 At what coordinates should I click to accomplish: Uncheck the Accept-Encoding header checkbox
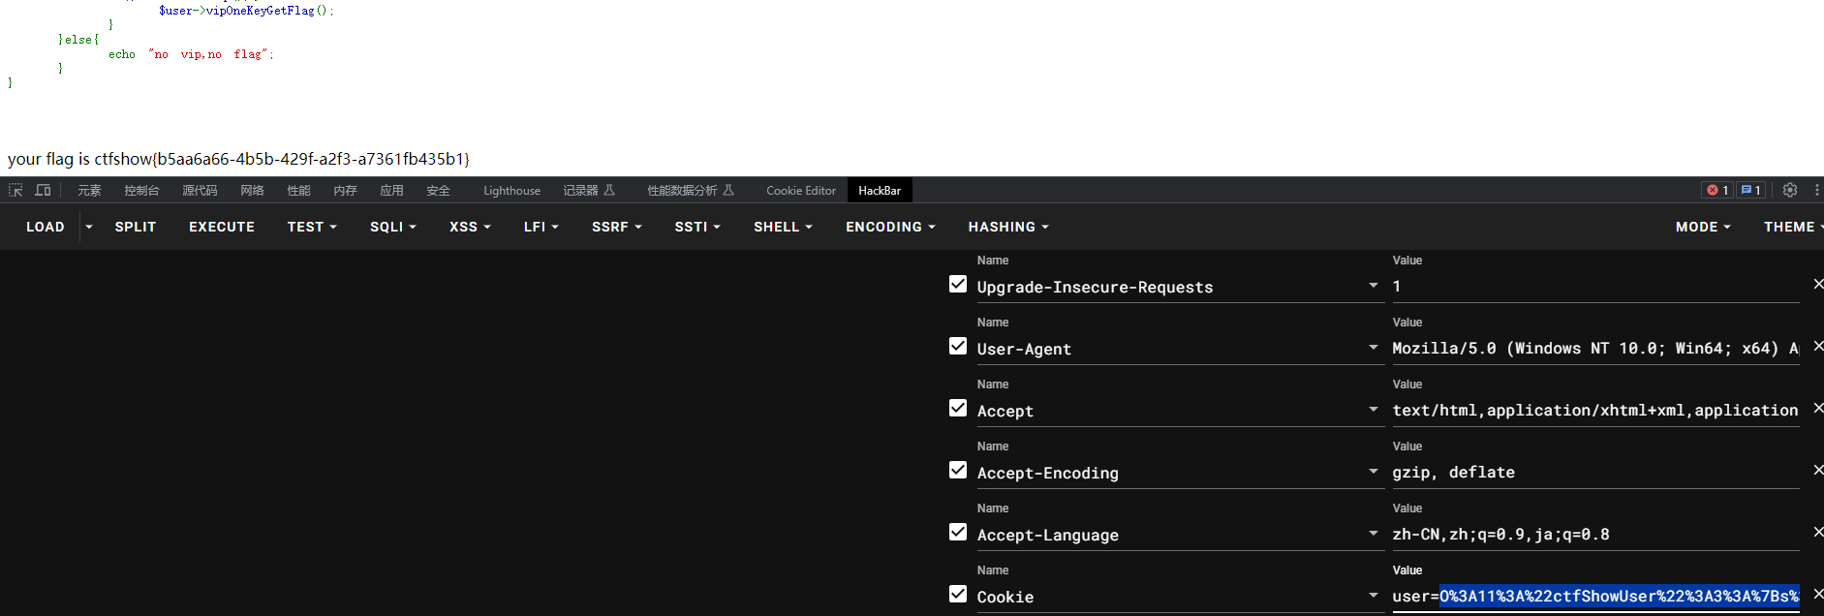pos(958,470)
